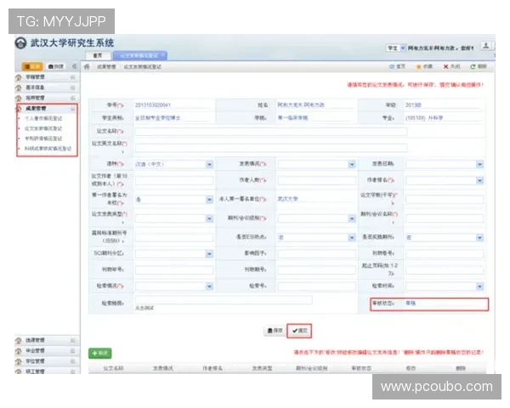Close the 论文发表情况登记 tab
The image size is (510, 408).
162,55
